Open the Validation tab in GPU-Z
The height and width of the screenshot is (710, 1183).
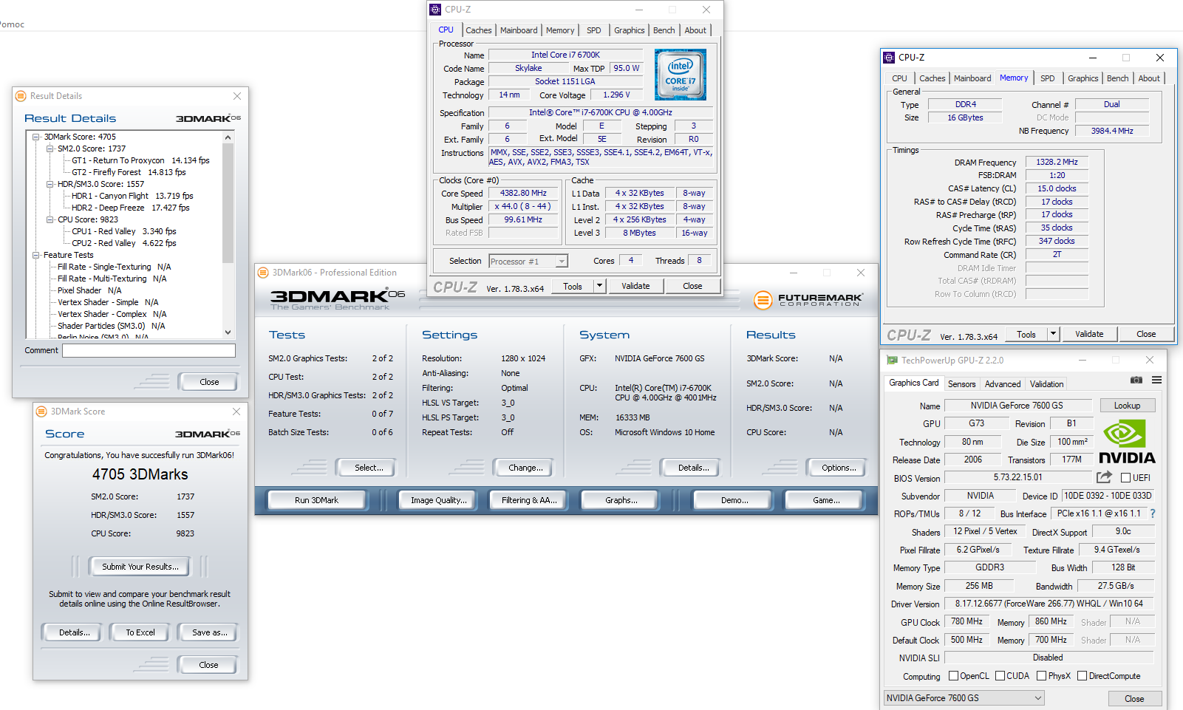tap(1047, 384)
